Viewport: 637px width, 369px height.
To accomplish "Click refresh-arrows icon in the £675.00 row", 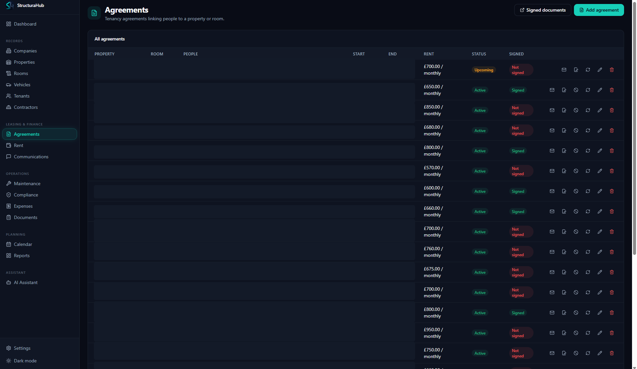I will [x=588, y=272].
